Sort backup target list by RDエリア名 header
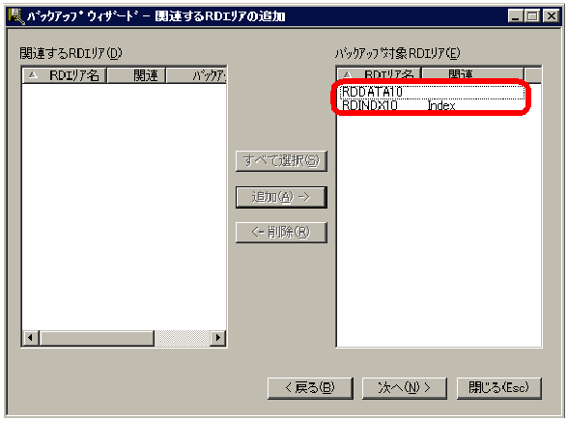 [380, 74]
